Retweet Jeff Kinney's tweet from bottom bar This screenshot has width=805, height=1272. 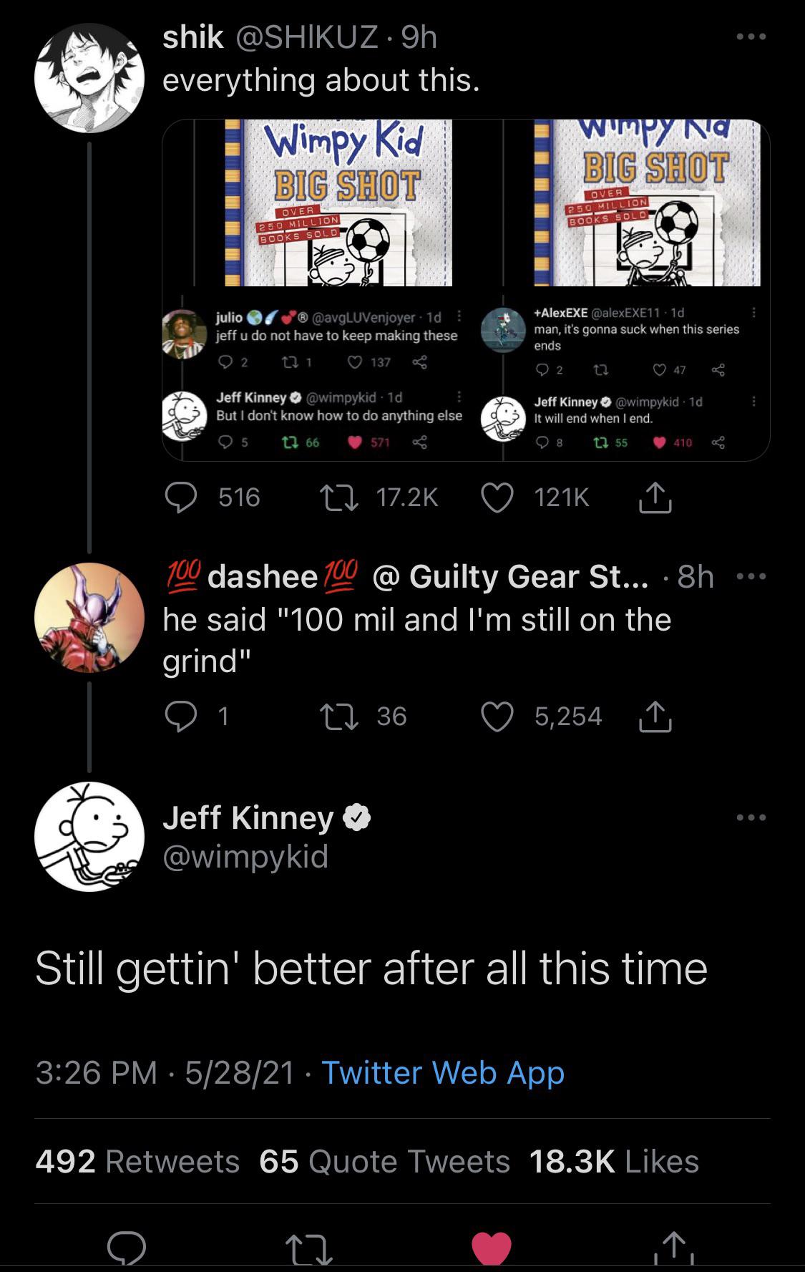click(x=310, y=1249)
